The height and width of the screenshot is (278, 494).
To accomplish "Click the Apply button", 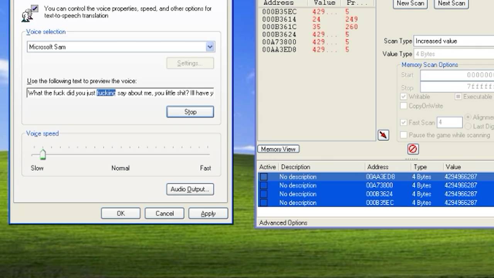I will coord(208,214).
